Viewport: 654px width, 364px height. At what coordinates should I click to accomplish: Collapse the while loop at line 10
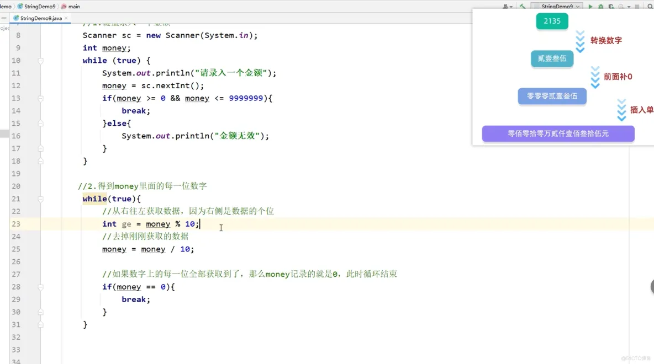pyautogui.click(x=40, y=60)
